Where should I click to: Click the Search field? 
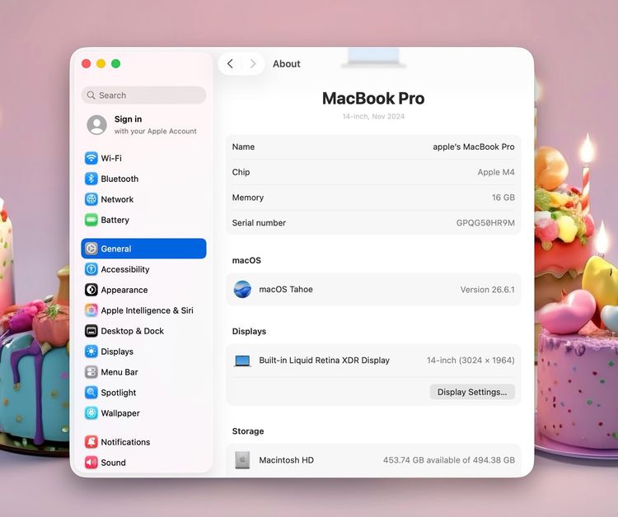[144, 95]
